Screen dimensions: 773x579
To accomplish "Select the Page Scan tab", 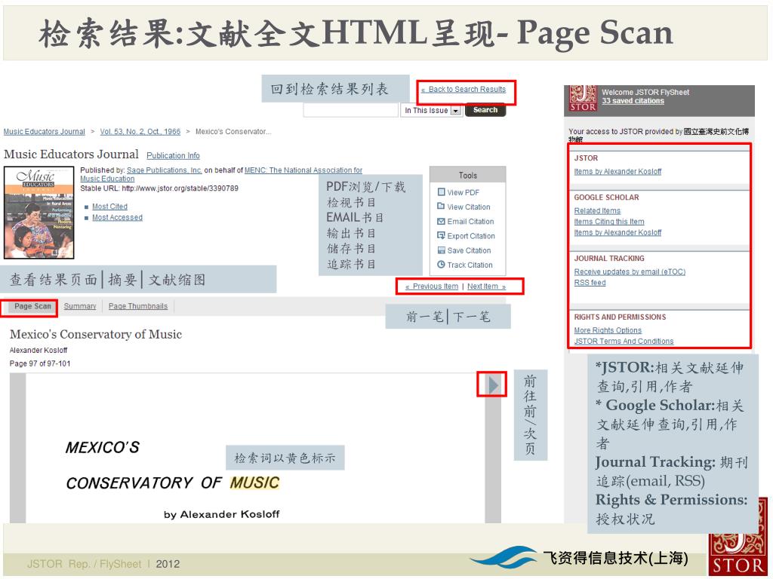I will click(32, 306).
